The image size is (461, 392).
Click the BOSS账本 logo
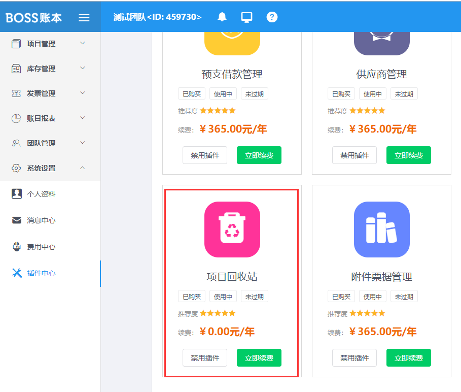point(33,18)
